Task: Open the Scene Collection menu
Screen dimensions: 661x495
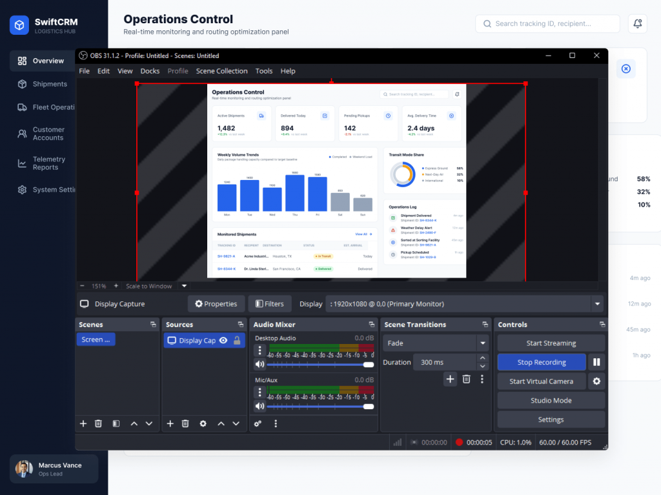Action: [222, 71]
